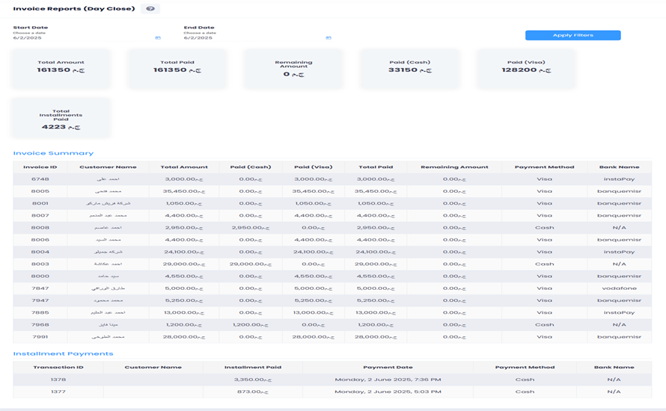Image resolution: width=666 pixels, height=411 pixels.
Task: Click the Paid (Cash) column header
Action: [251, 167]
